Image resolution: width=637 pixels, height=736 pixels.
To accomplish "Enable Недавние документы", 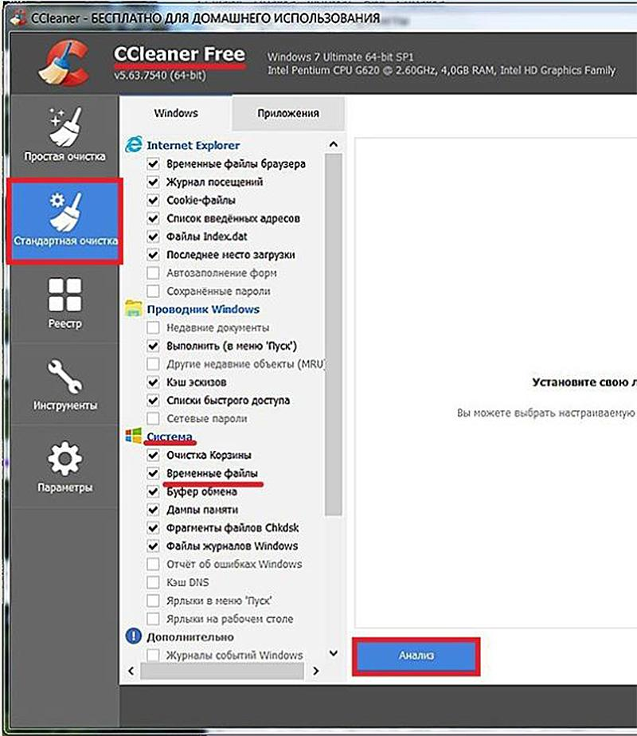I will click(x=153, y=327).
